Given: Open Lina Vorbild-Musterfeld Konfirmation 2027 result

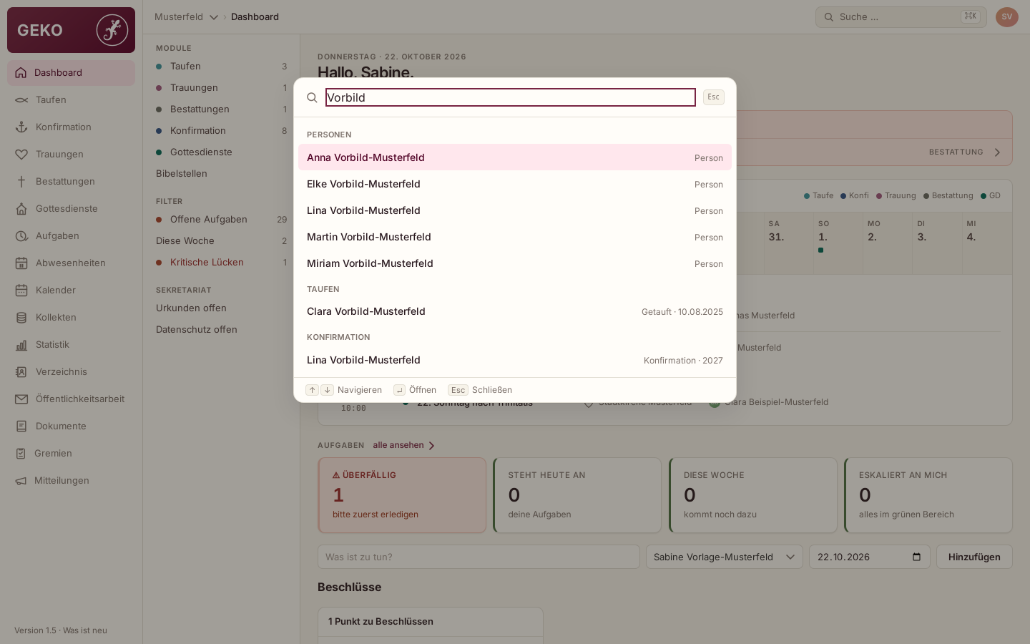Looking at the screenshot, I should click(x=515, y=360).
